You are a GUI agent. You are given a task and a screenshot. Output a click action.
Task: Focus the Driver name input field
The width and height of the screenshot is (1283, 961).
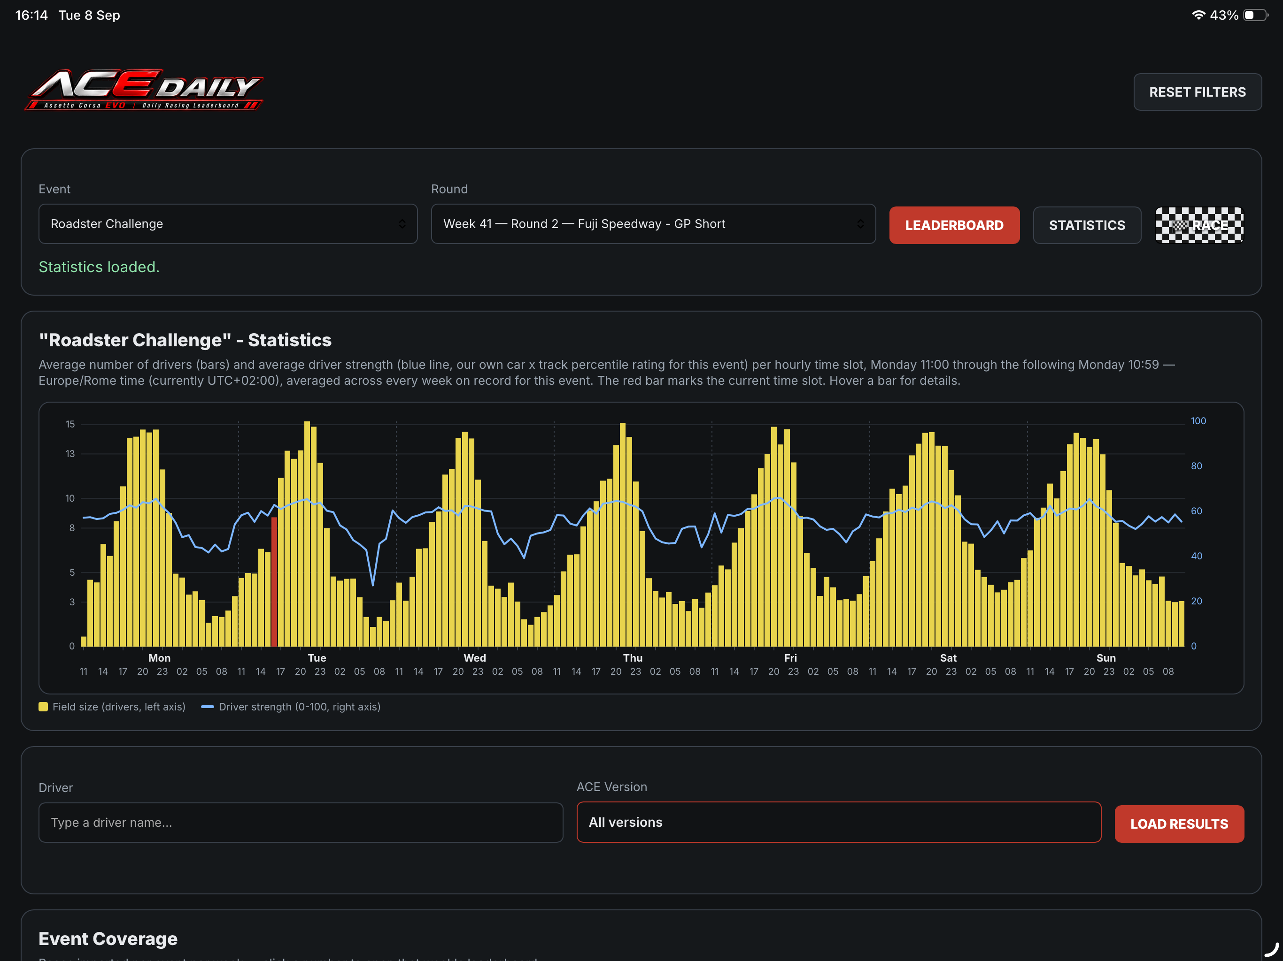click(301, 823)
